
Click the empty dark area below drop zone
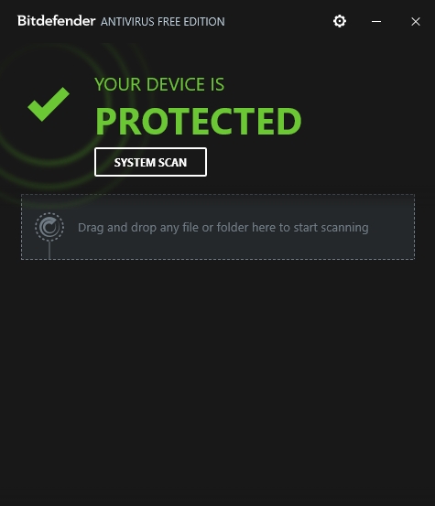click(217, 381)
